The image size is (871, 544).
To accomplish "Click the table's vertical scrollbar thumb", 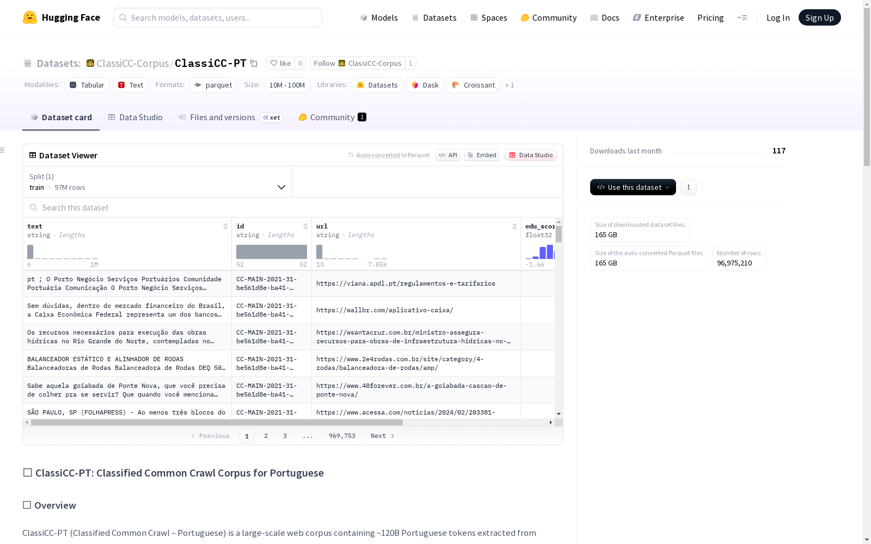I will tap(559, 234).
